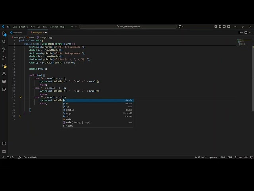
Task: Open the run button dropdown arrow
Action: tap(242, 33)
